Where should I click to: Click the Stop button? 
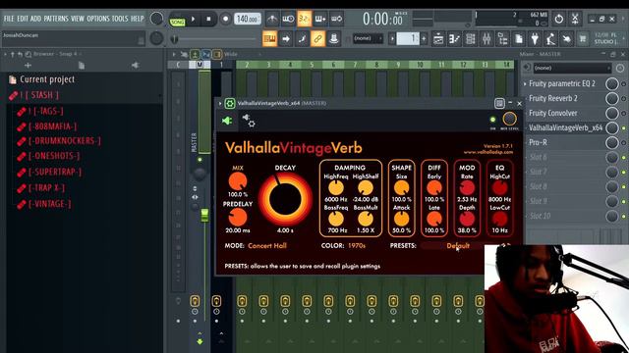(208, 19)
